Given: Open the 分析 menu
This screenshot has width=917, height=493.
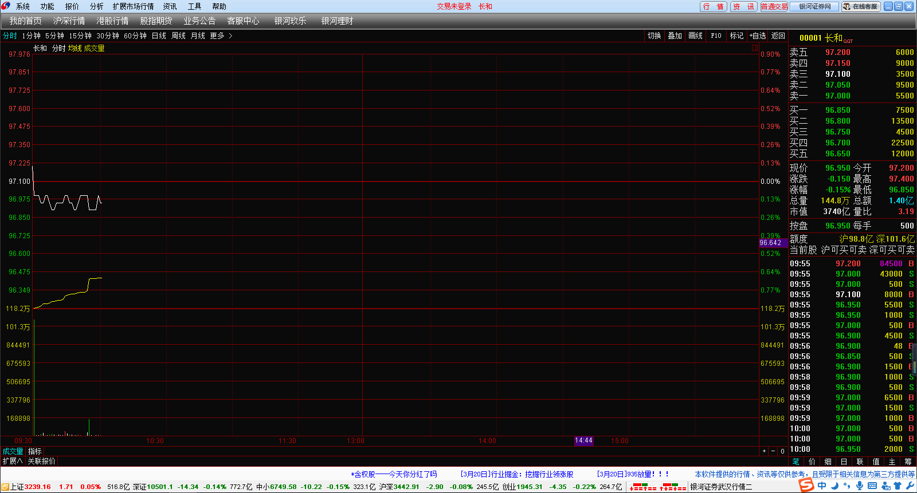Looking at the screenshot, I should [96, 6].
